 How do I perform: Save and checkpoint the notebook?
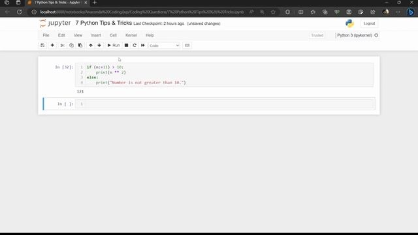click(42, 45)
